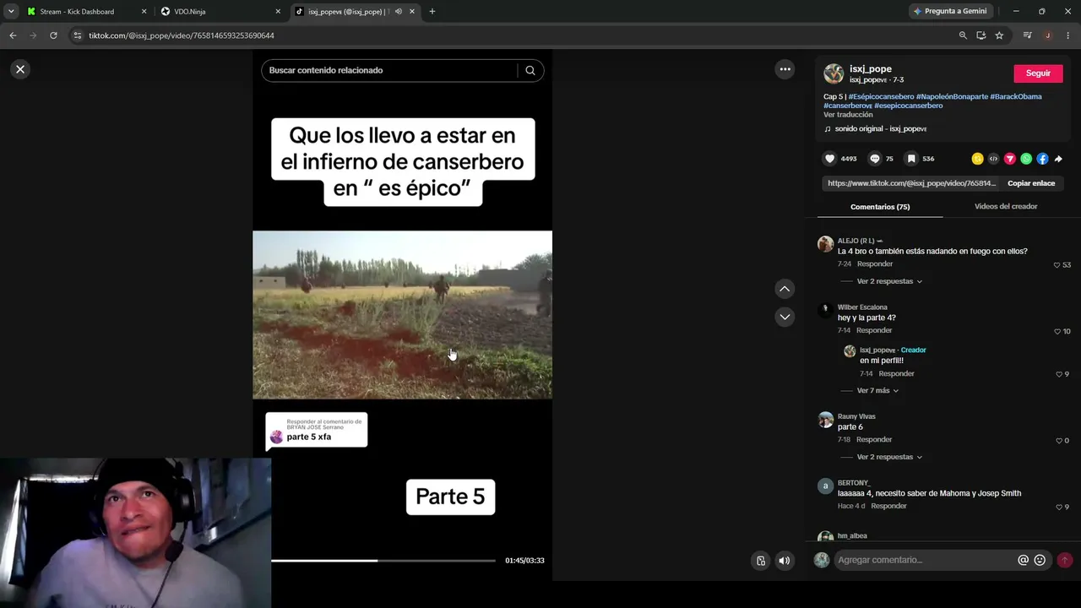Switch to the Comentarios (75) tab
The image size is (1081, 608).
pyautogui.click(x=880, y=207)
